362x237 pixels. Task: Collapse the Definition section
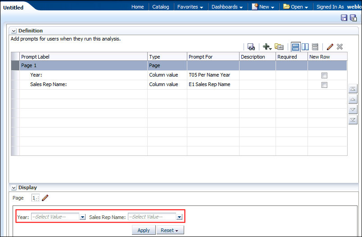pos(14,31)
